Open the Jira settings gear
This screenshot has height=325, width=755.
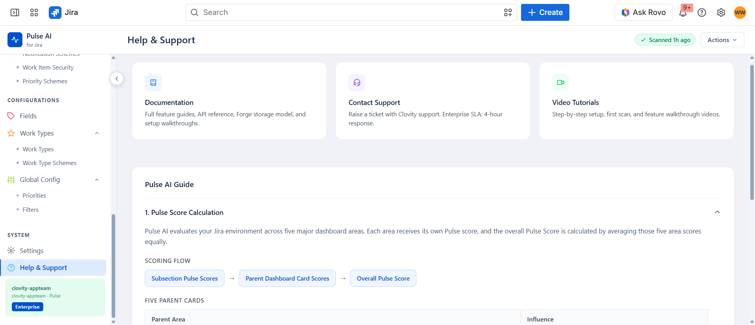coord(721,13)
